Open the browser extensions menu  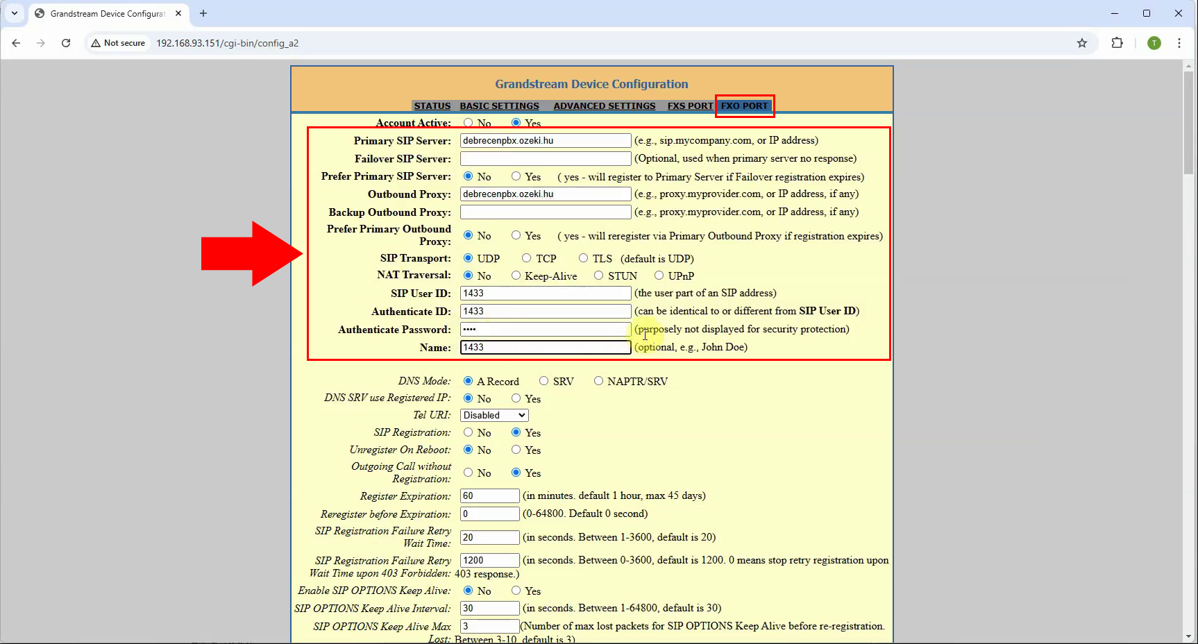click(1117, 43)
